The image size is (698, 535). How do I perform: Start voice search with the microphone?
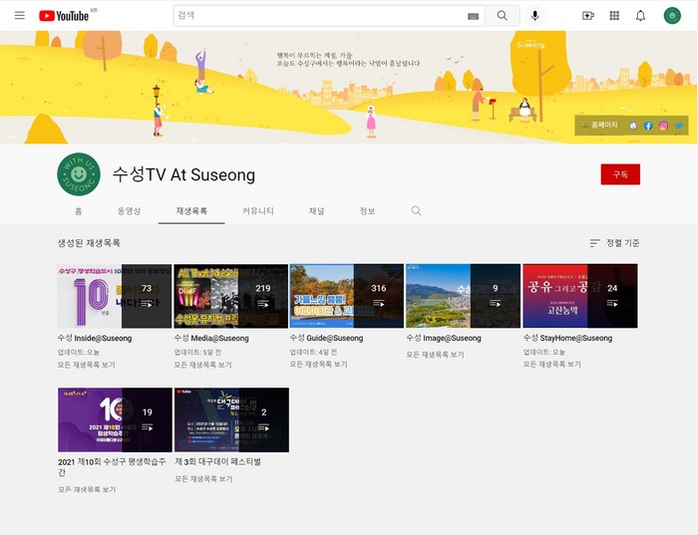click(x=535, y=16)
